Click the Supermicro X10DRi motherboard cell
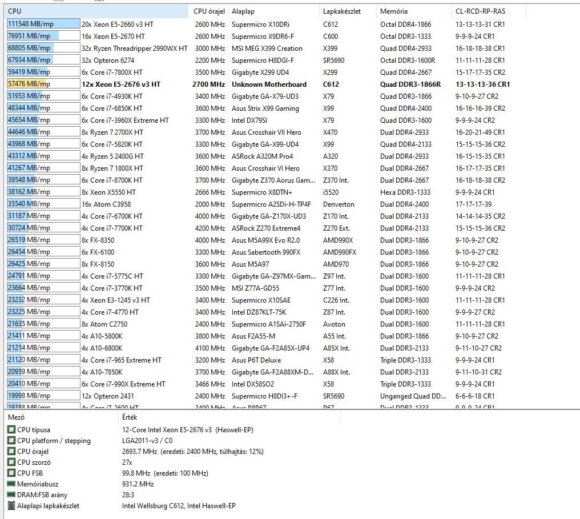 (x=261, y=24)
